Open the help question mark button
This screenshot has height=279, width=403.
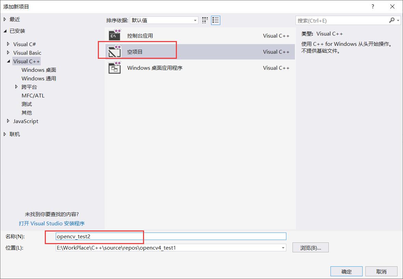373,7
